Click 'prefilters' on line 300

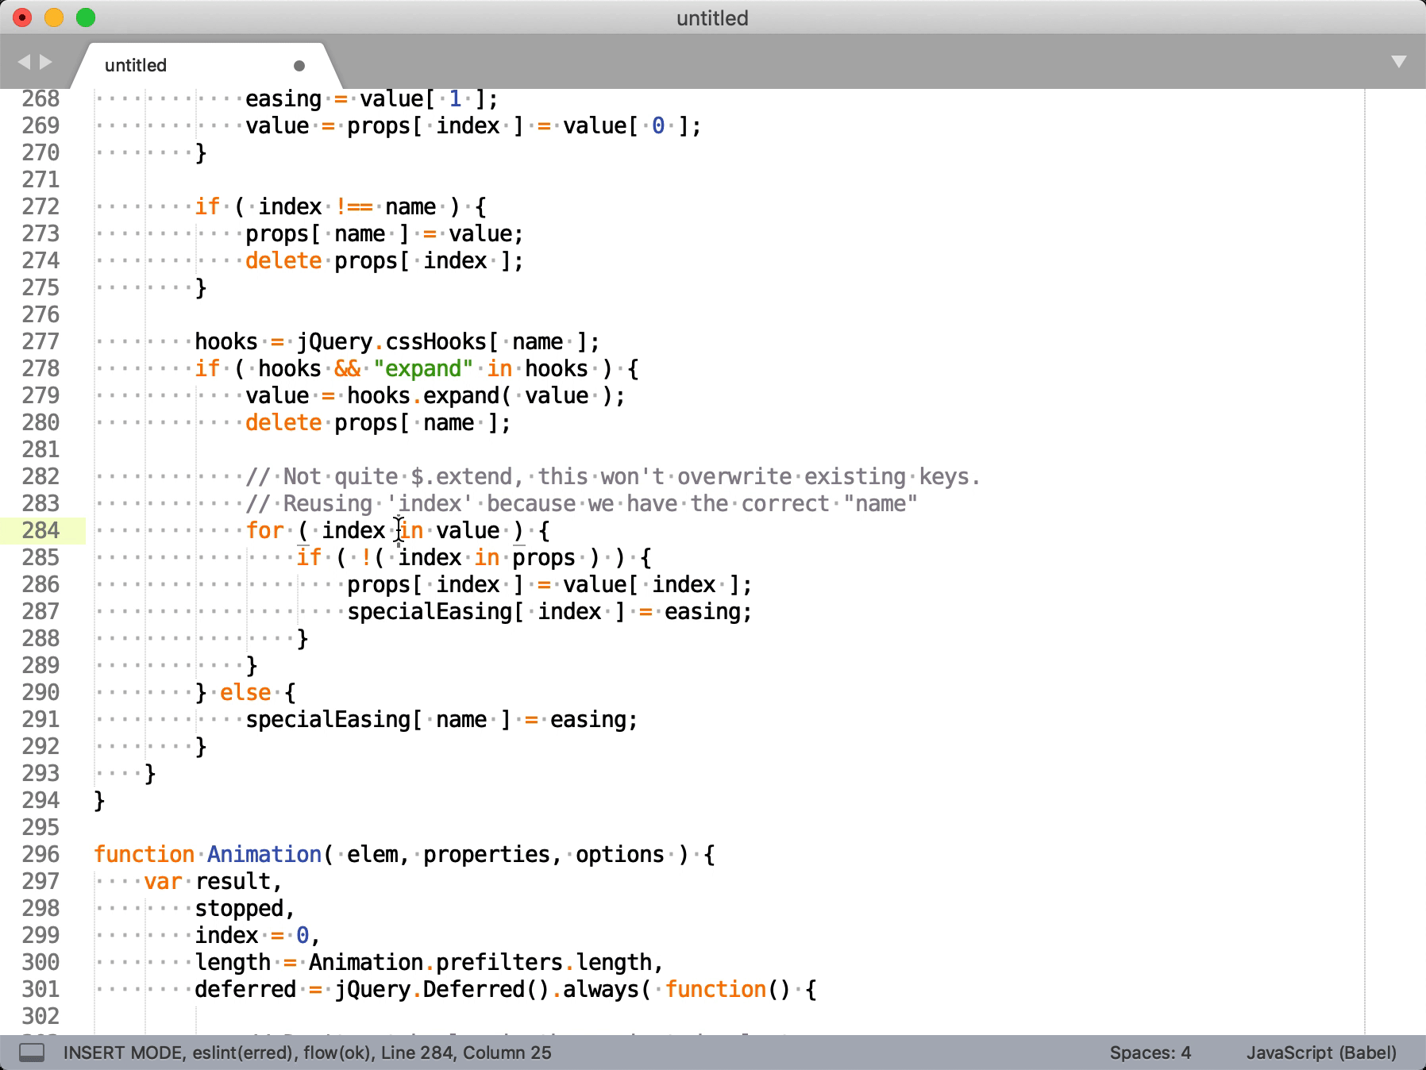coord(499,962)
